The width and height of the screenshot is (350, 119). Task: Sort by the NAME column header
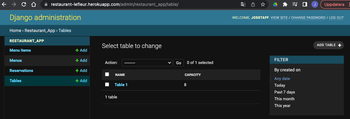(x=120, y=75)
